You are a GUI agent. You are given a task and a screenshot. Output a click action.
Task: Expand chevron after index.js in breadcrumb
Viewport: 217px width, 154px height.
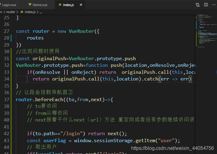(x=38, y=12)
